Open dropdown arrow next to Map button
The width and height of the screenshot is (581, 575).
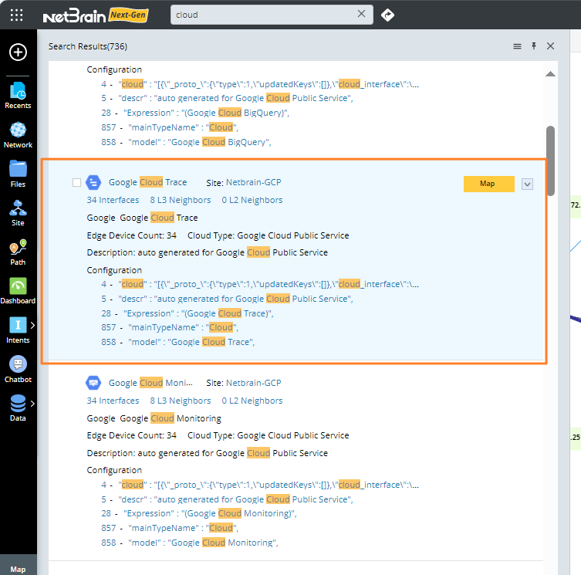(x=527, y=184)
